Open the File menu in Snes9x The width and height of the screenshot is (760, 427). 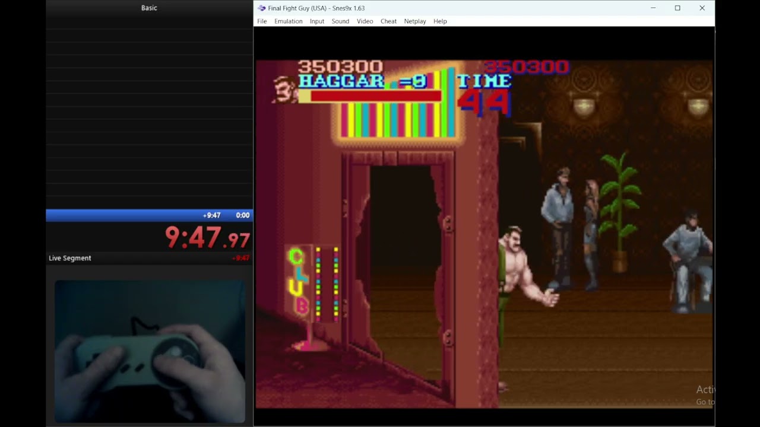point(262,21)
